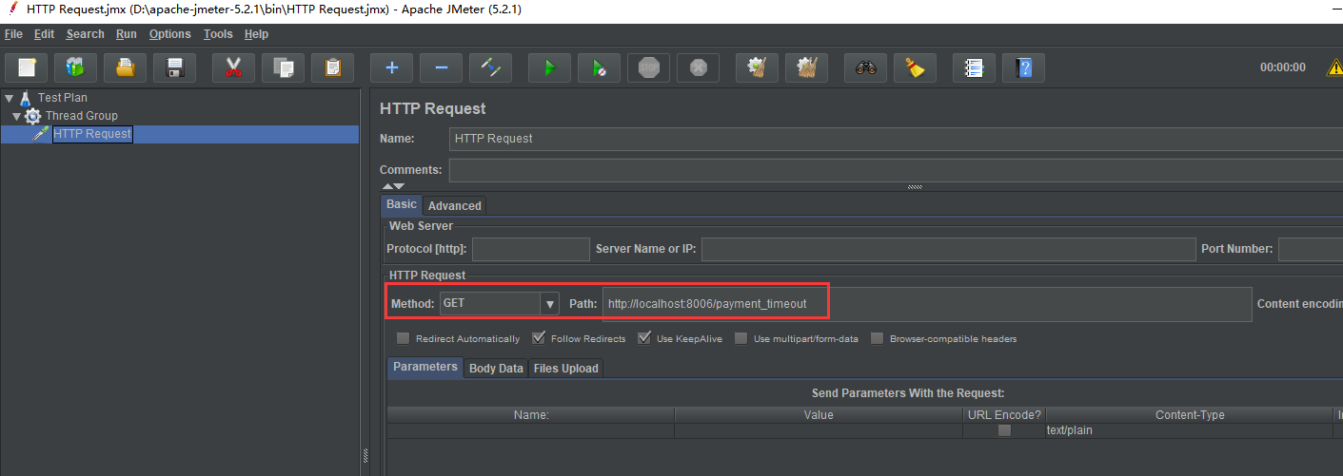Click the Shutdown test icon
This screenshot has height=476, width=1343.
click(x=698, y=67)
